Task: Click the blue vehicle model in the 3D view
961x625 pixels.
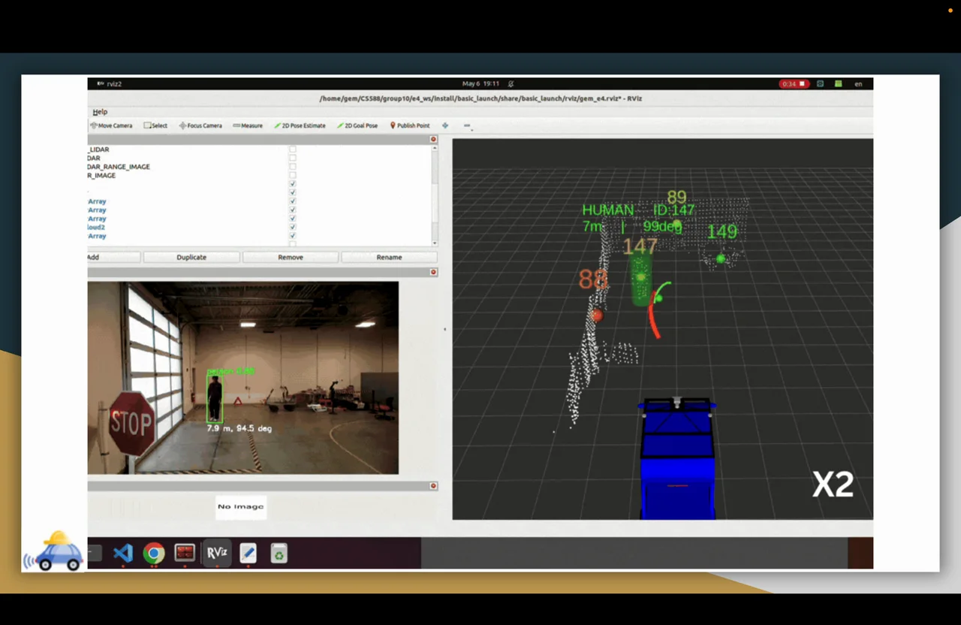Action: (677, 458)
